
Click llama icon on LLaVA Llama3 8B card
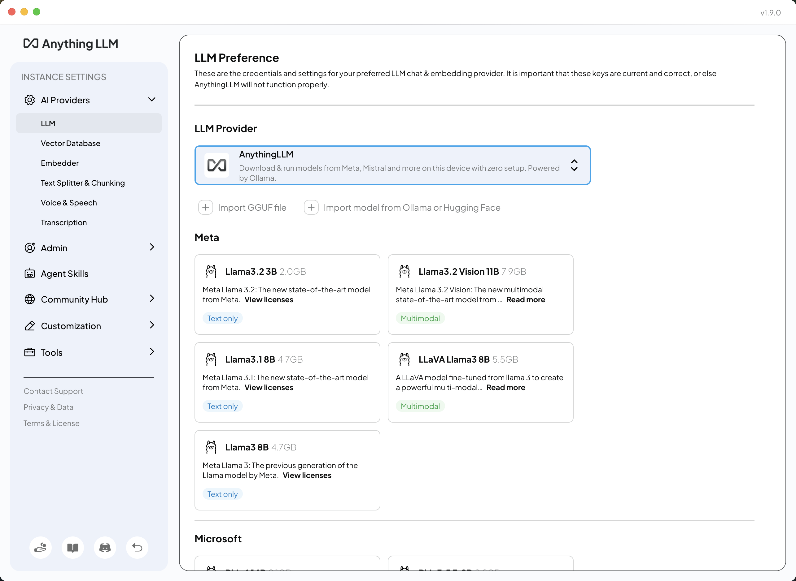[x=405, y=359]
